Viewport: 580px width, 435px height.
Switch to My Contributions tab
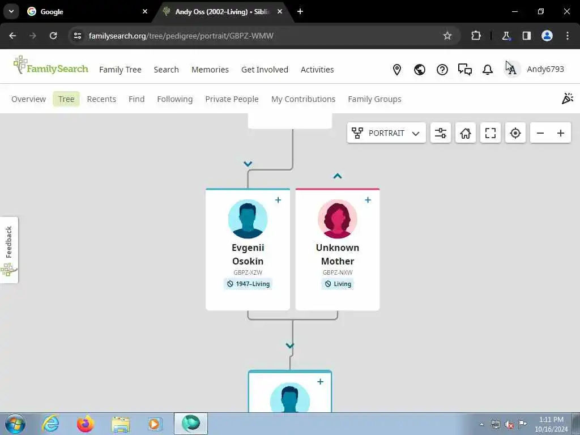coord(304,99)
